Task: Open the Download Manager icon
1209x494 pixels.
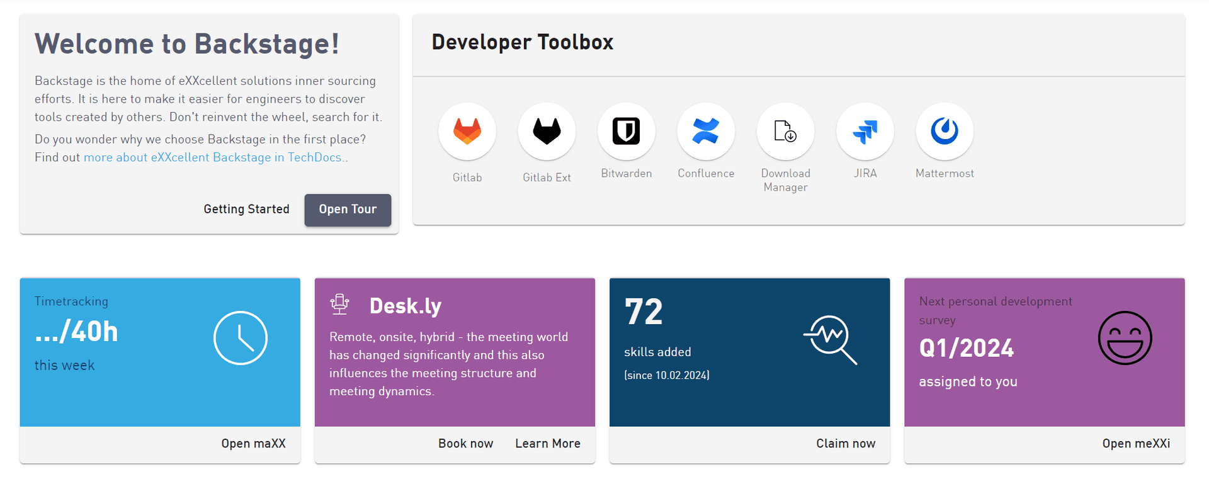Action: (x=785, y=132)
